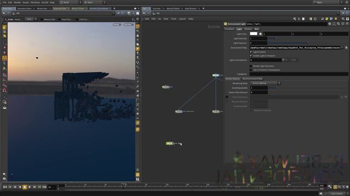This screenshot has width=350, height=196.
Task: Jump to the first frame
Action: click(5, 187)
